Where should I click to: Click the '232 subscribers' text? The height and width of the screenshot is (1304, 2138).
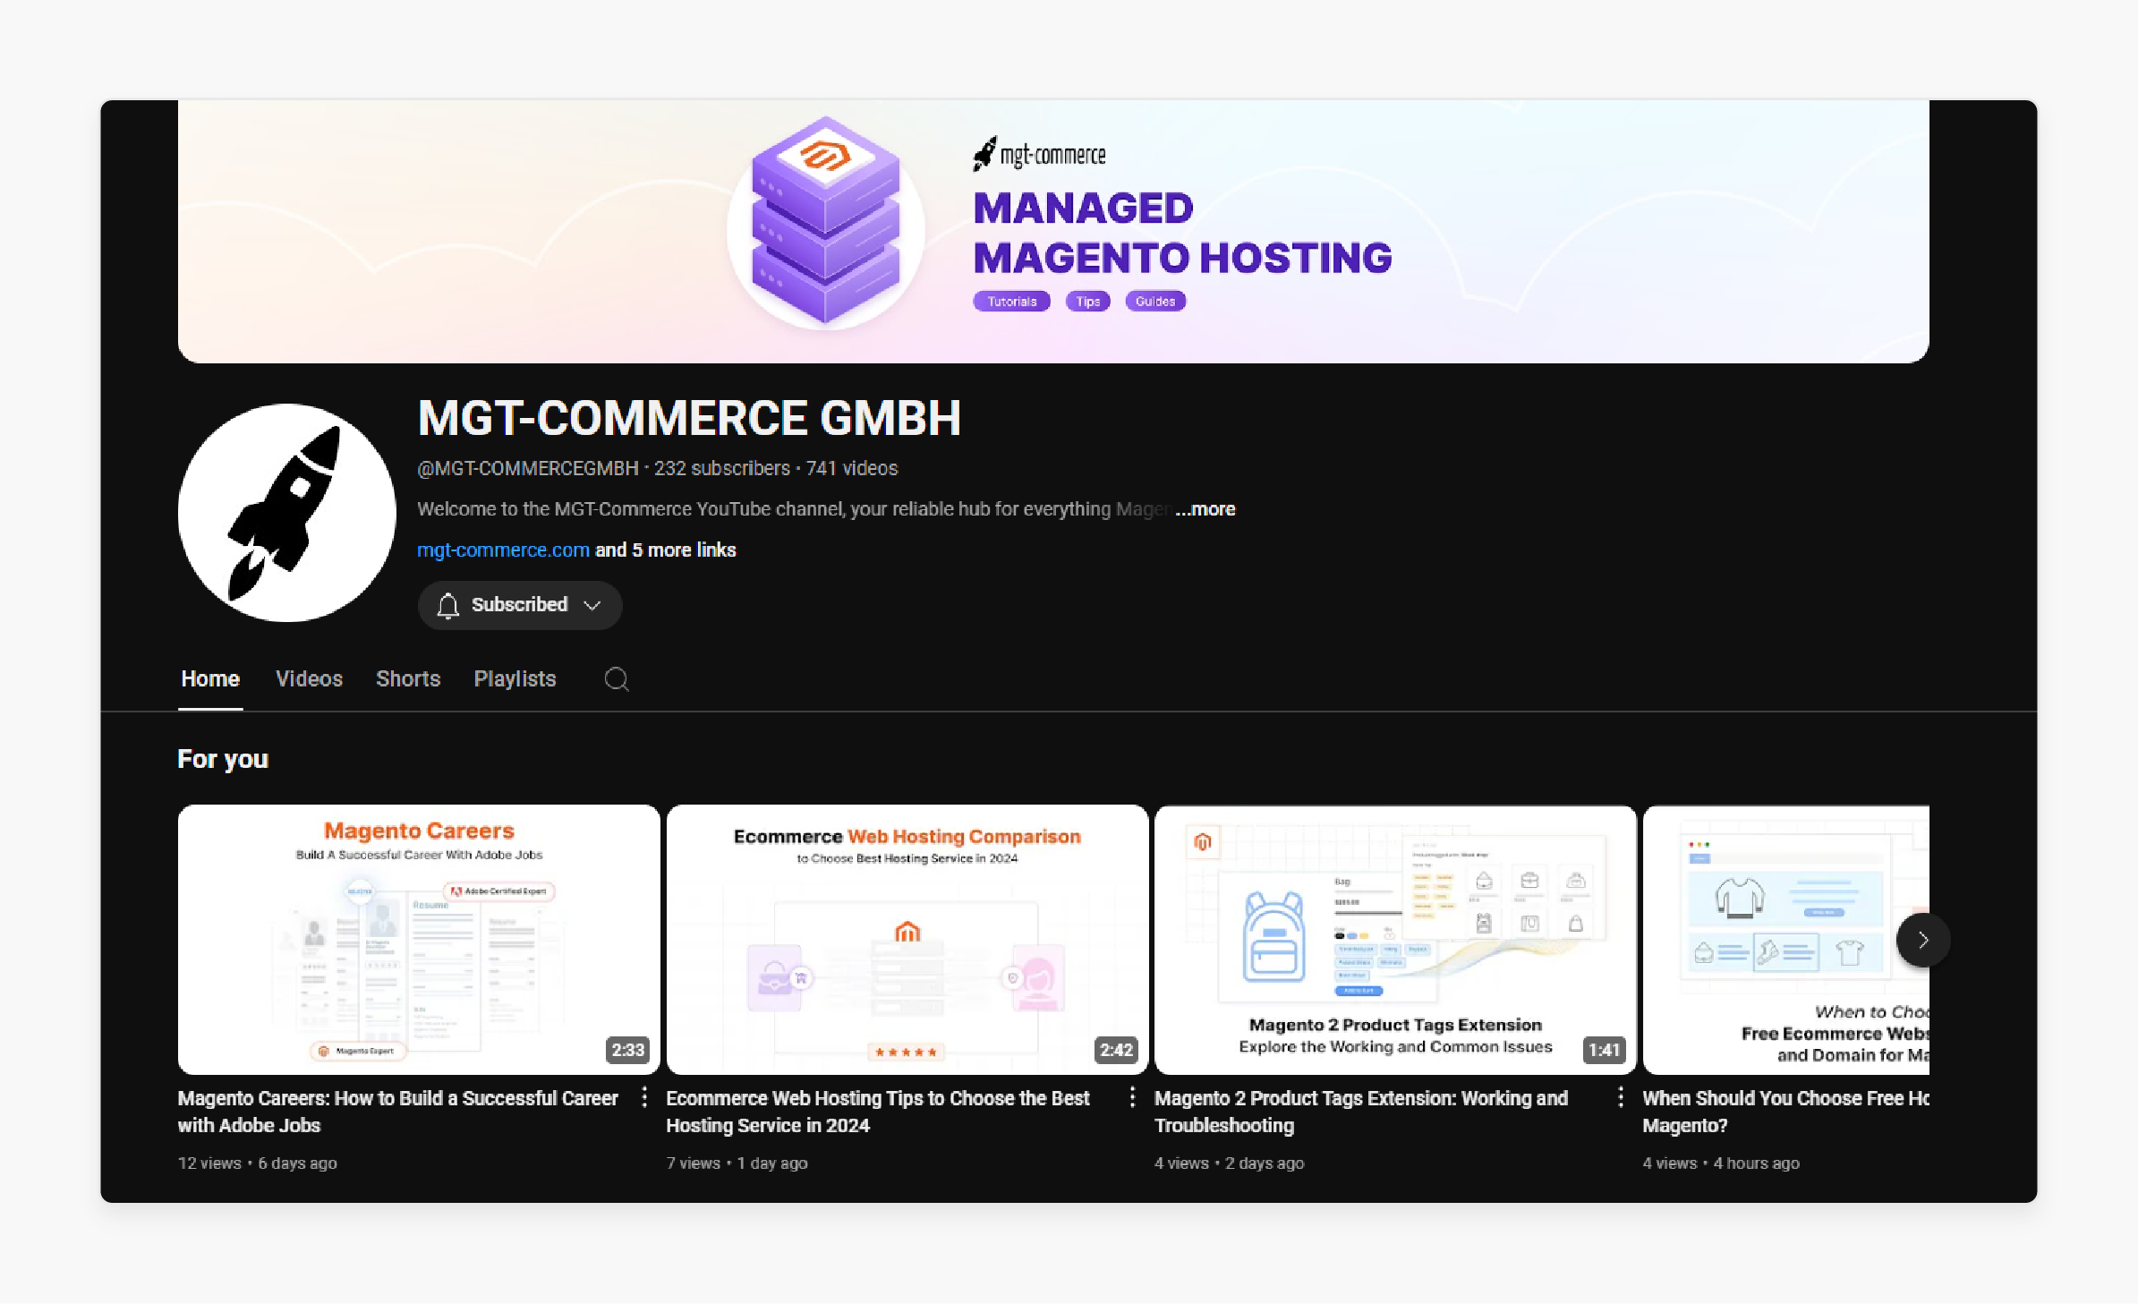[722, 469]
